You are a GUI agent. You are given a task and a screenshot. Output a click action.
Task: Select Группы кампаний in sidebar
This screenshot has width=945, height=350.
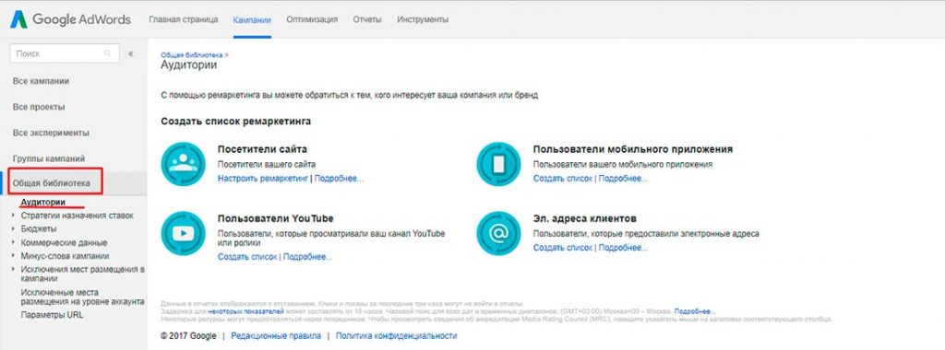coord(49,158)
